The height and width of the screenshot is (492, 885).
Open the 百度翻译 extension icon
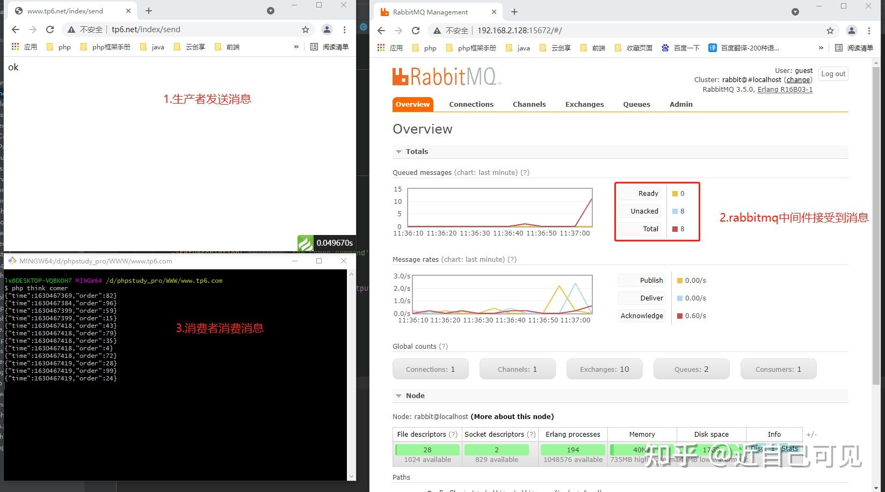click(x=712, y=48)
